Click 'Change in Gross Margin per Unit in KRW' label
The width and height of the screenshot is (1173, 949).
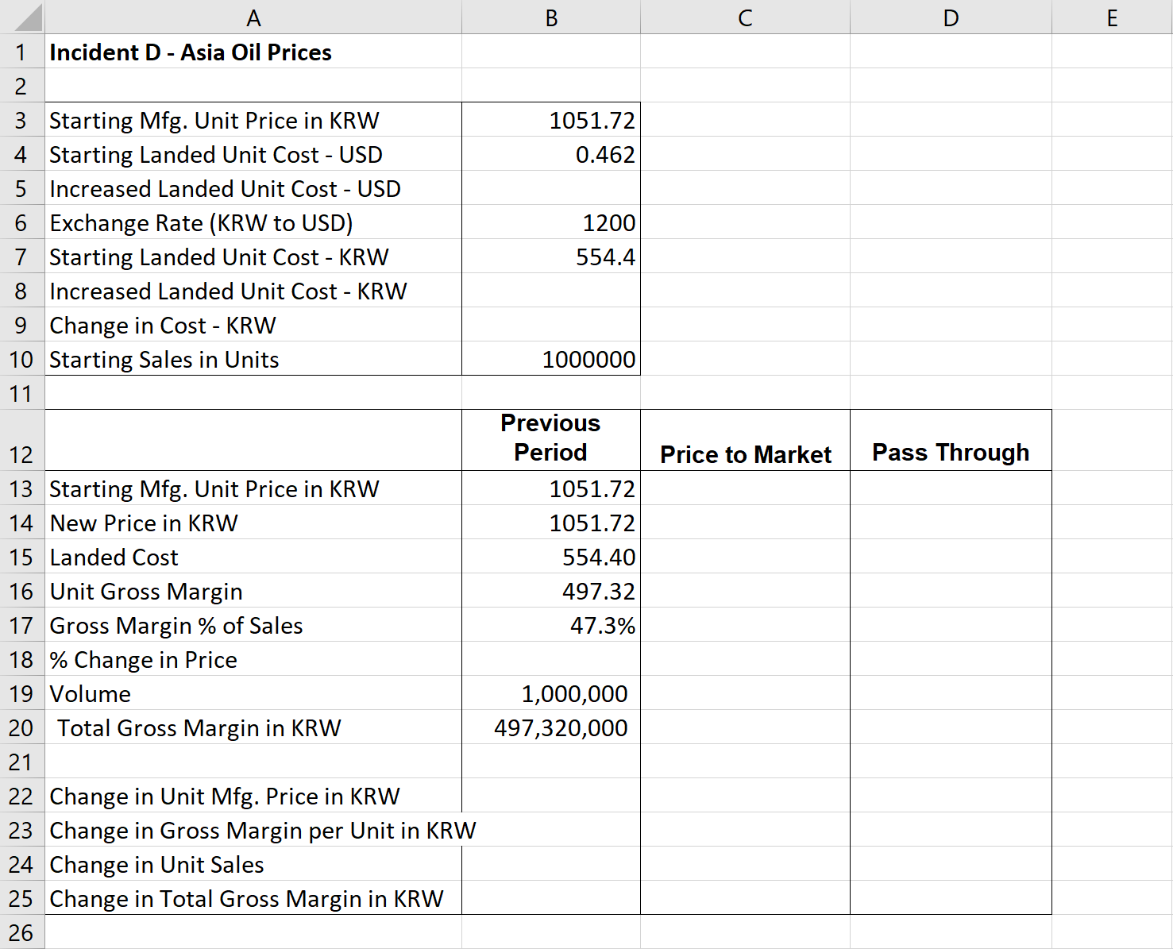coord(263,831)
